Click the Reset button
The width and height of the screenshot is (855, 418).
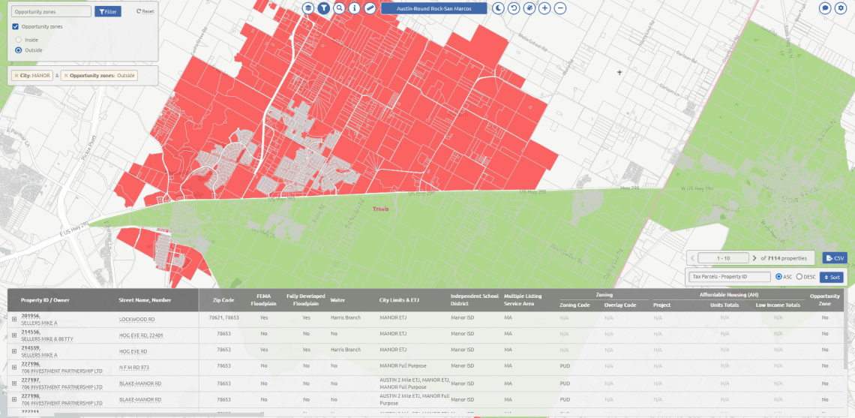pos(145,11)
